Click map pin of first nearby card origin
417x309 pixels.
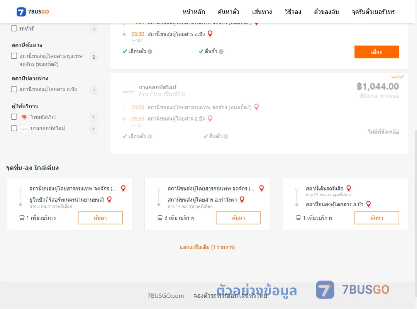(123, 188)
